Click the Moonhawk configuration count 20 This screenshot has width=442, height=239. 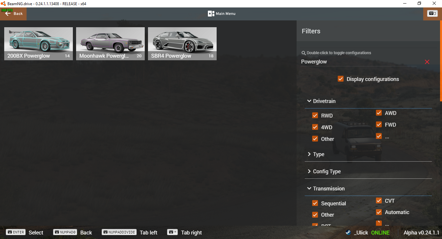pyautogui.click(x=139, y=56)
